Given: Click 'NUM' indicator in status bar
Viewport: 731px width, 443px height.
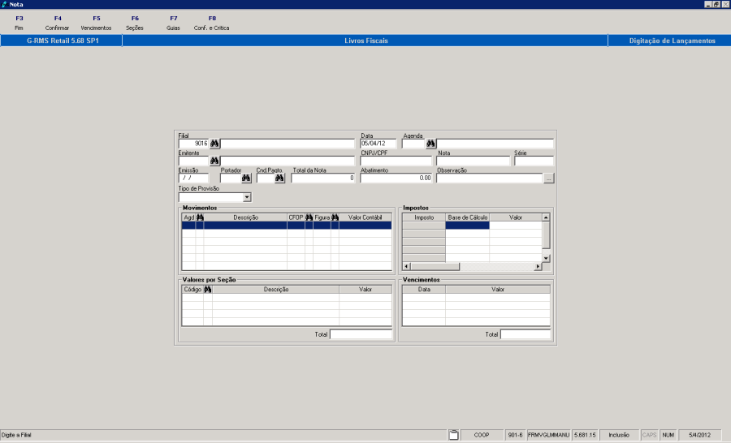Looking at the screenshot, I should pyautogui.click(x=668, y=435).
